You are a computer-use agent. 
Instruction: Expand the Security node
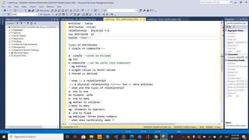coord(9,33)
